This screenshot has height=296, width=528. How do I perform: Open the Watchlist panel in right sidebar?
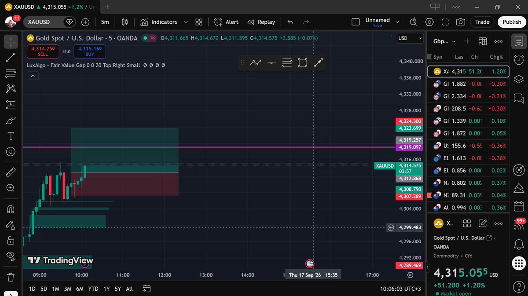(519, 42)
